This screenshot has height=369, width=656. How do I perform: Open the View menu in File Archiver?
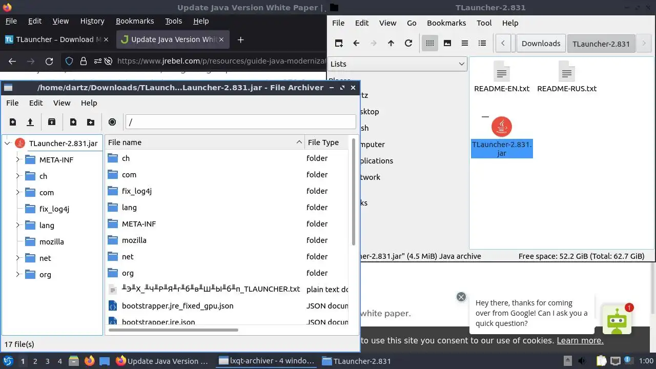(61, 103)
